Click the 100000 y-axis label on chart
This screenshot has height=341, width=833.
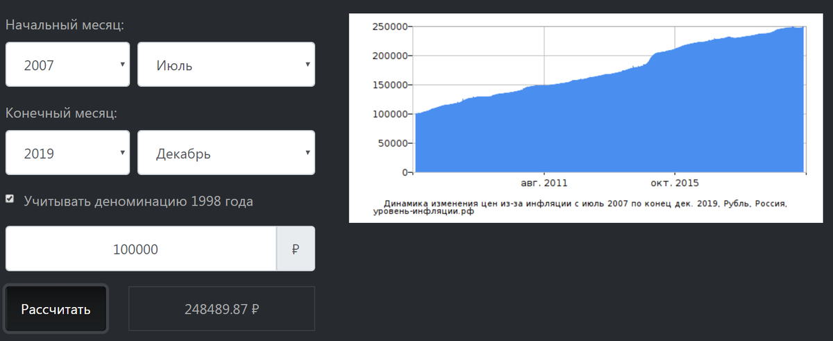point(389,114)
